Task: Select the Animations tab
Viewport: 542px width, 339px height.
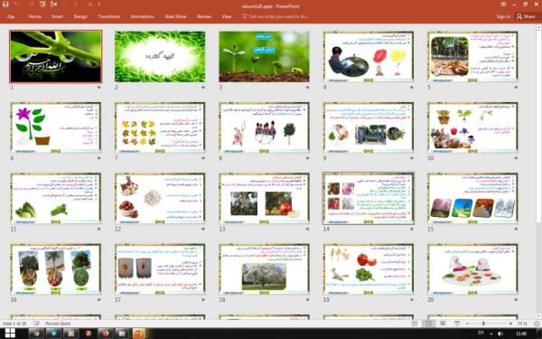Action: click(143, 16)
